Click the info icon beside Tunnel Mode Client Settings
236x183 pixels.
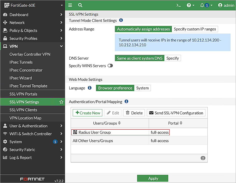(x=121, y=20)
